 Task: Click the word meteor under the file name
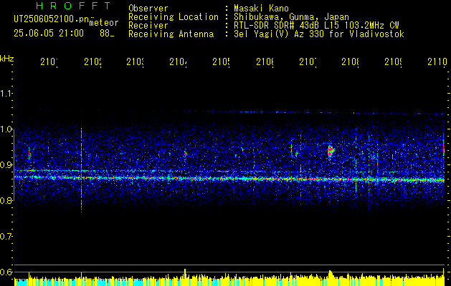tap(104, 23)
